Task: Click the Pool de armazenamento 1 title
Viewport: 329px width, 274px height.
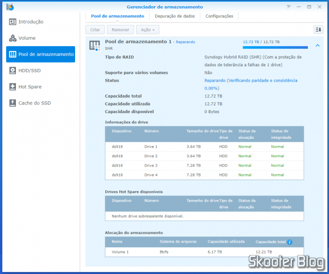Action: click(138, 42)
